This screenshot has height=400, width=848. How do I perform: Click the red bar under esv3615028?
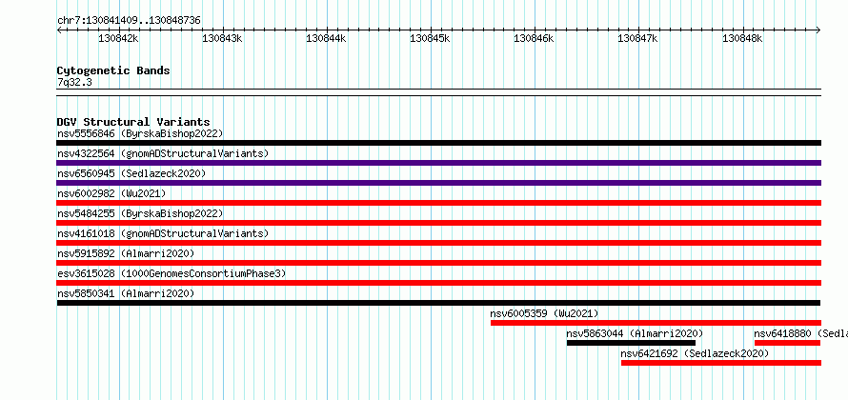click(x=438, y=283)
